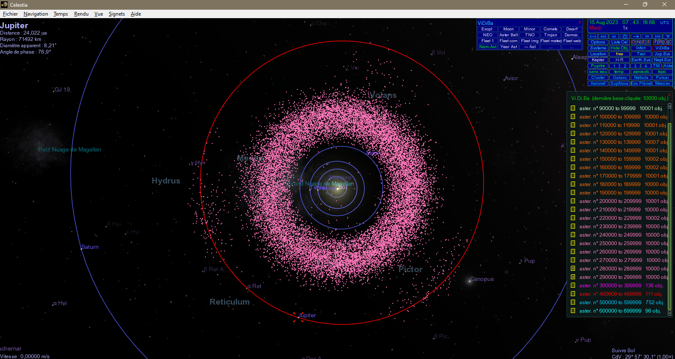The width and height of the screenshot is (675, 359).
Task: Open the Signets menu
Action: click(x=117, y=14)
